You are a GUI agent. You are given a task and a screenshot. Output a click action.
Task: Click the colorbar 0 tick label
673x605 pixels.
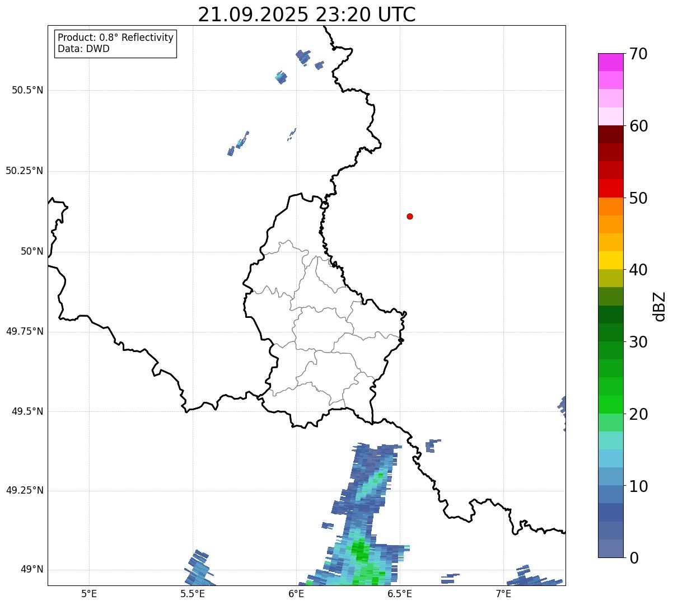click(x=634, y=558)
